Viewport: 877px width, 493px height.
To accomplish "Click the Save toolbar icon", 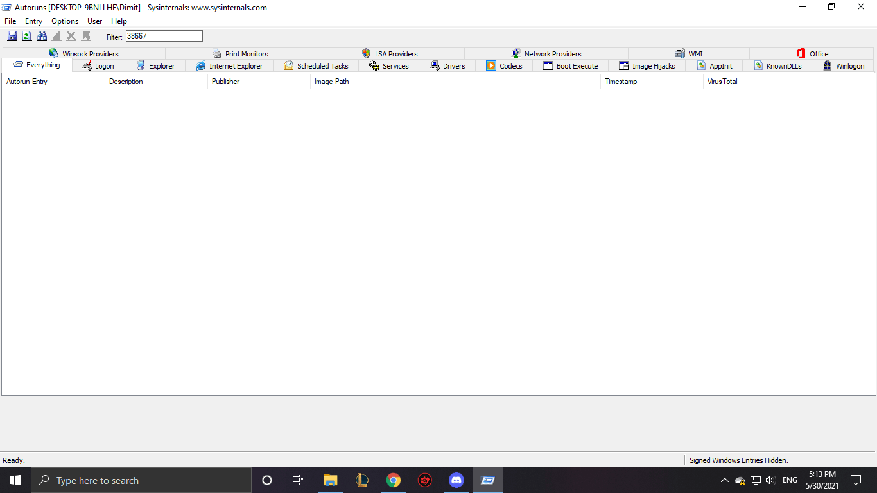I will [x=12, y=36].
